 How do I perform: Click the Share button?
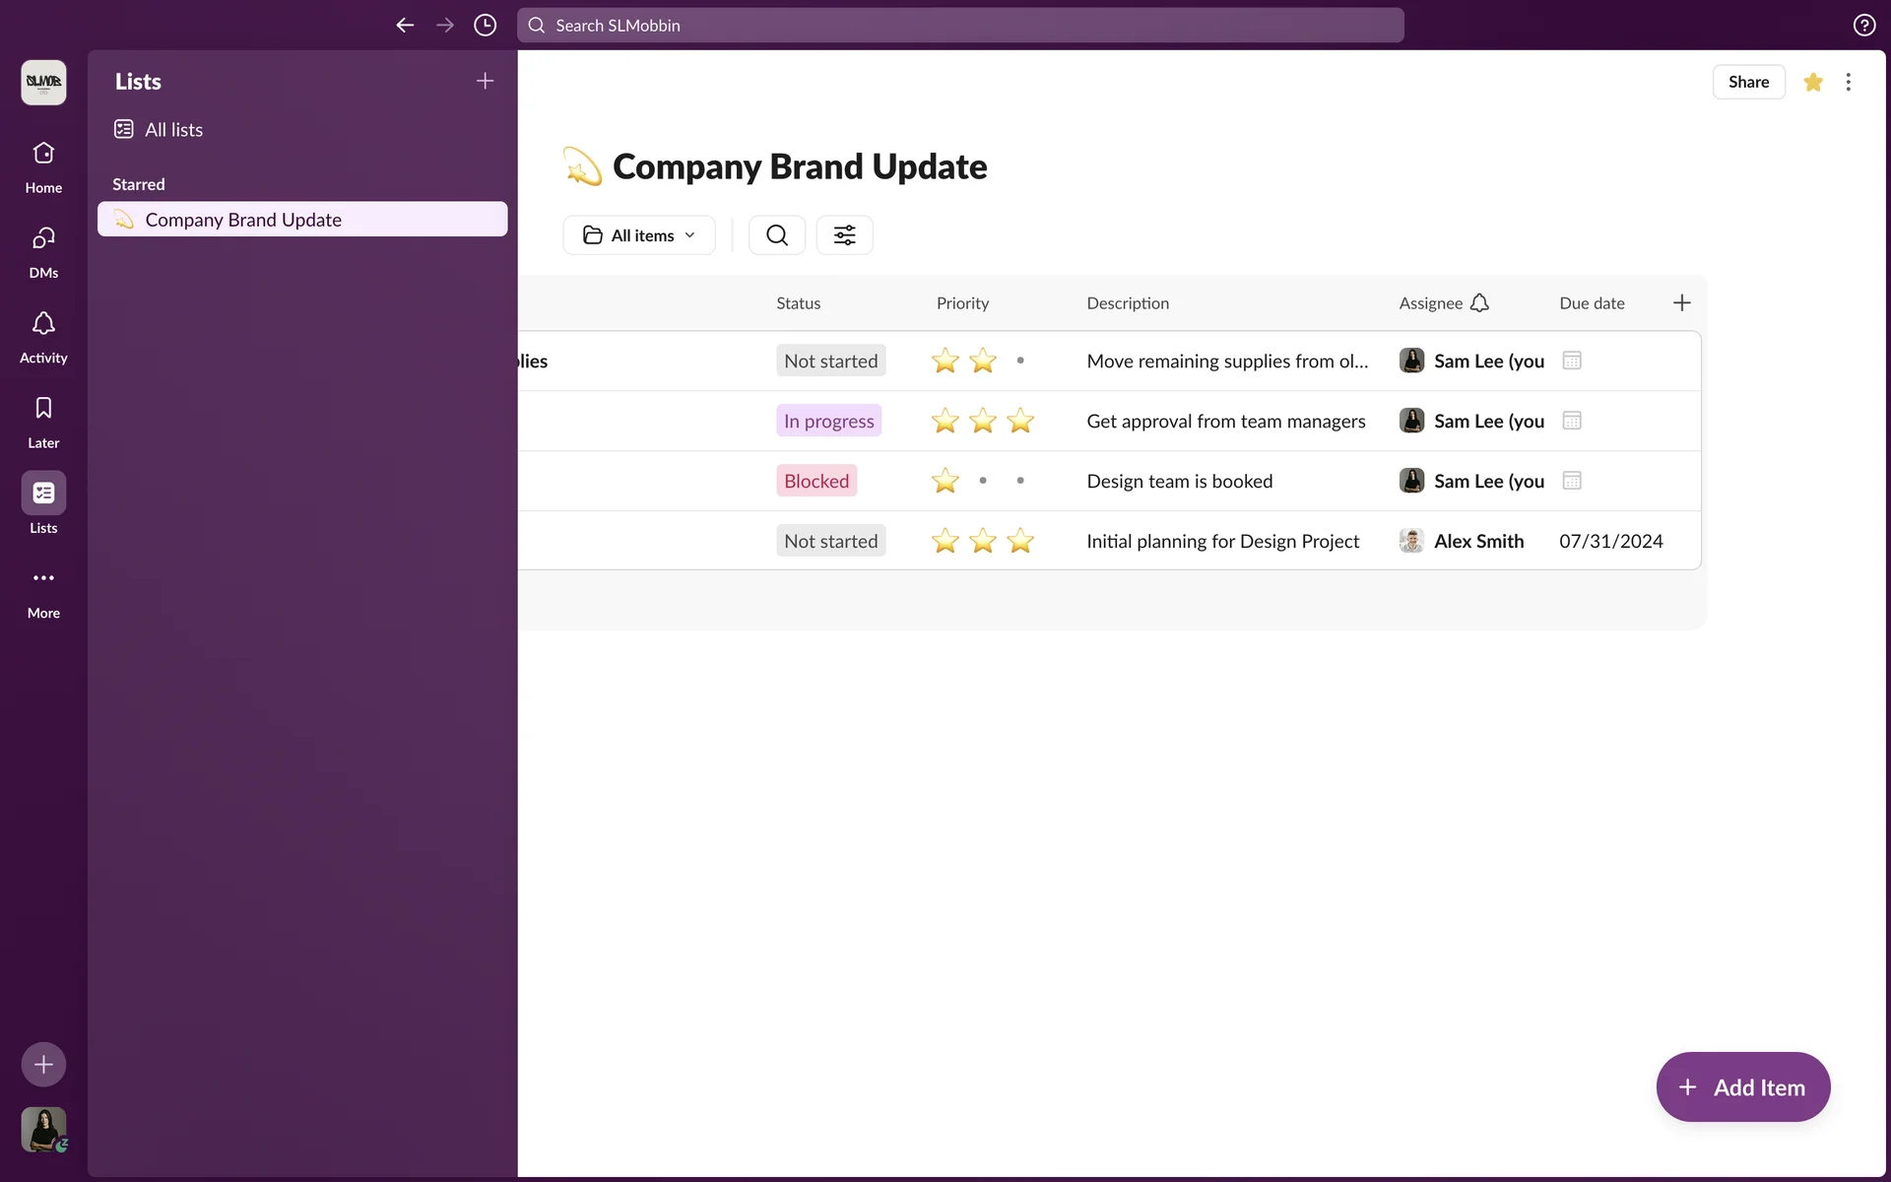tap(1747, 83)
